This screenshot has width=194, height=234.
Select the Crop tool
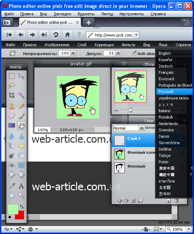point(12,95)
